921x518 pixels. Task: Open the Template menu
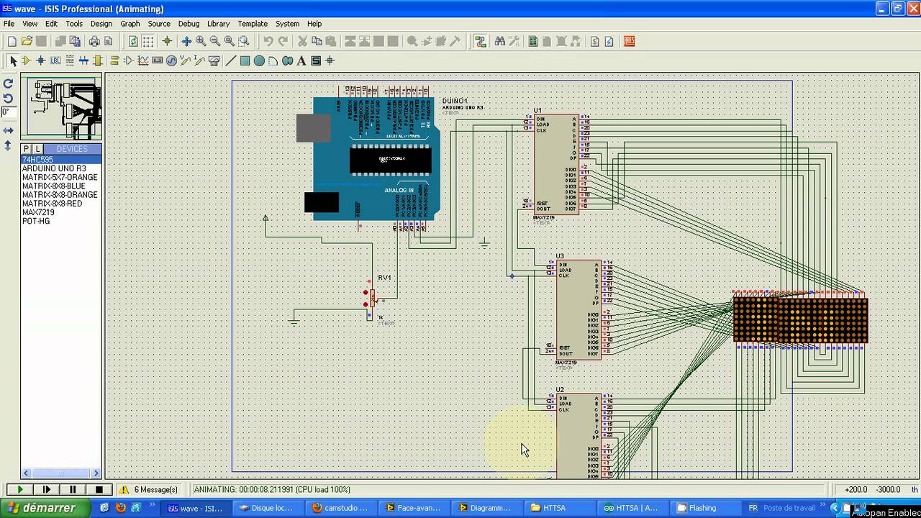(253, 24)
